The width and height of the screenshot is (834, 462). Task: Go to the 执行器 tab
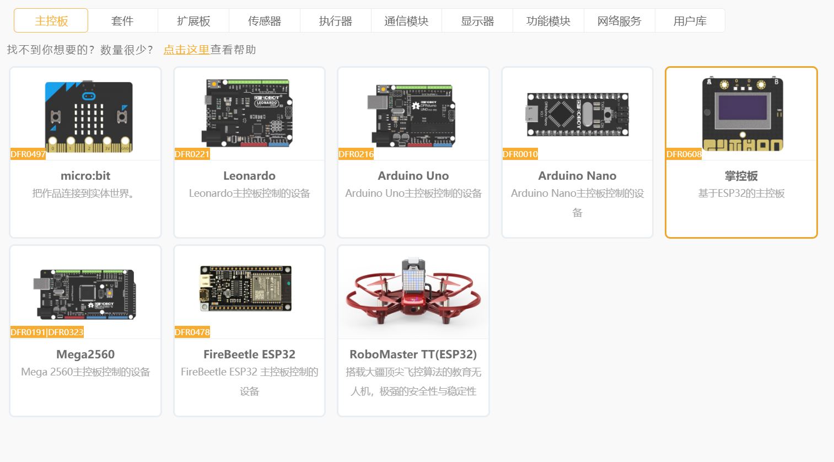335,21
